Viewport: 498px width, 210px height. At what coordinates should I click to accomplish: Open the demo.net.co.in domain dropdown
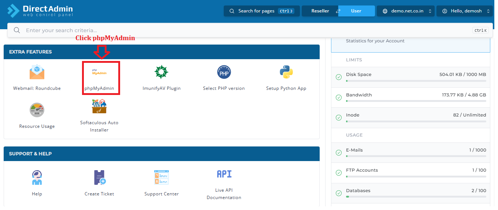406,11
